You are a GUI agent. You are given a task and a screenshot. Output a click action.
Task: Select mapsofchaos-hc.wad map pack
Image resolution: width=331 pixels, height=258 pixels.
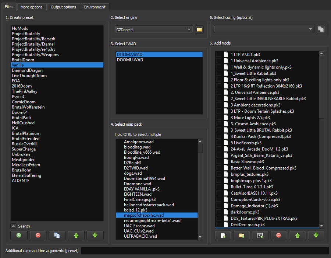click(157, 215)
